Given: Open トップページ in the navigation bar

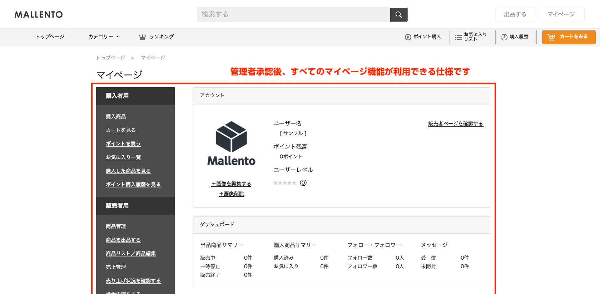Looking at the screenshot, I should tap(50, 37).
